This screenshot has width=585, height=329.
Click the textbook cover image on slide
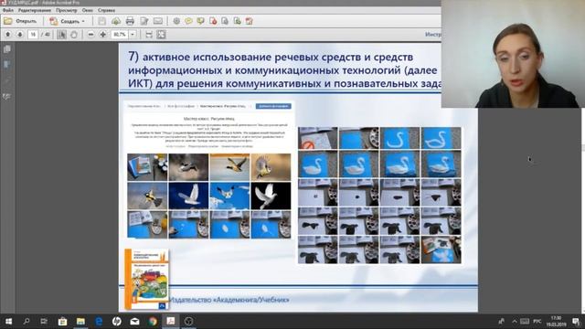[147, 279]
